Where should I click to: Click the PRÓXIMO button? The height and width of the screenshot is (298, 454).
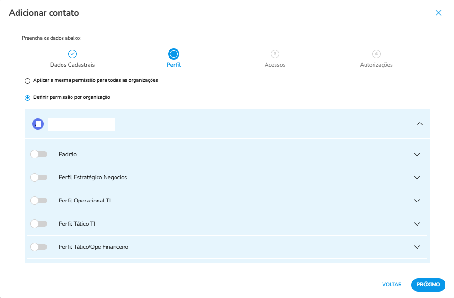tap(428, 285)
